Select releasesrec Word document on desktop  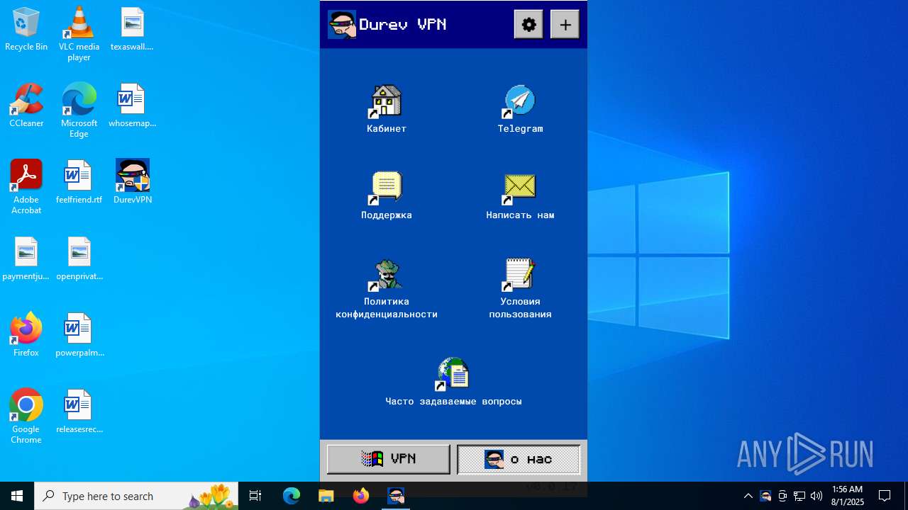click(79, 412)
